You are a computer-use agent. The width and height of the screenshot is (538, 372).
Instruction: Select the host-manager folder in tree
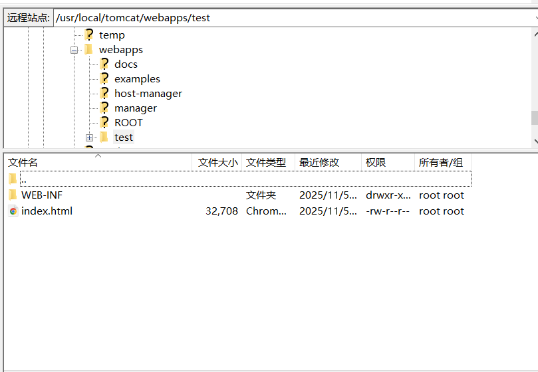click(148, 94)
